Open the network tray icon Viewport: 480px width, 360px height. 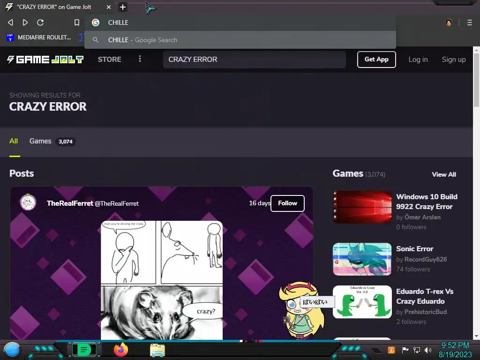[x=417, y=350]
